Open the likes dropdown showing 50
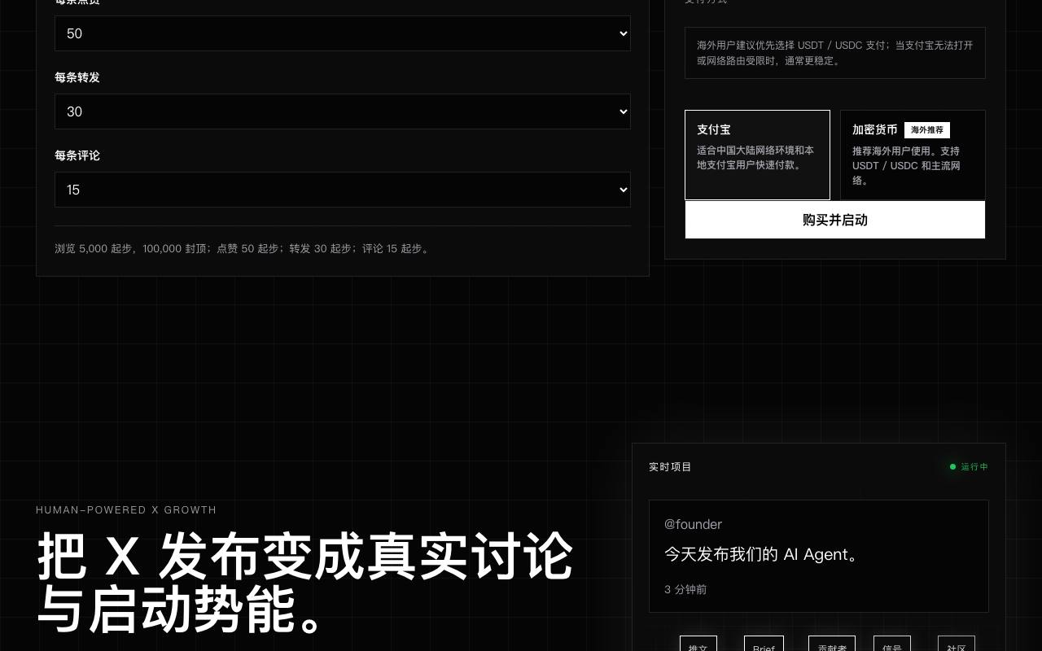The image size is (1042, 651). click(343, 33)
